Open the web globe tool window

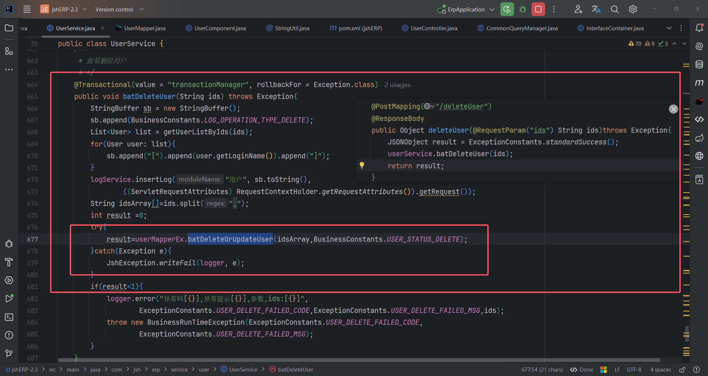coord(699,156)
